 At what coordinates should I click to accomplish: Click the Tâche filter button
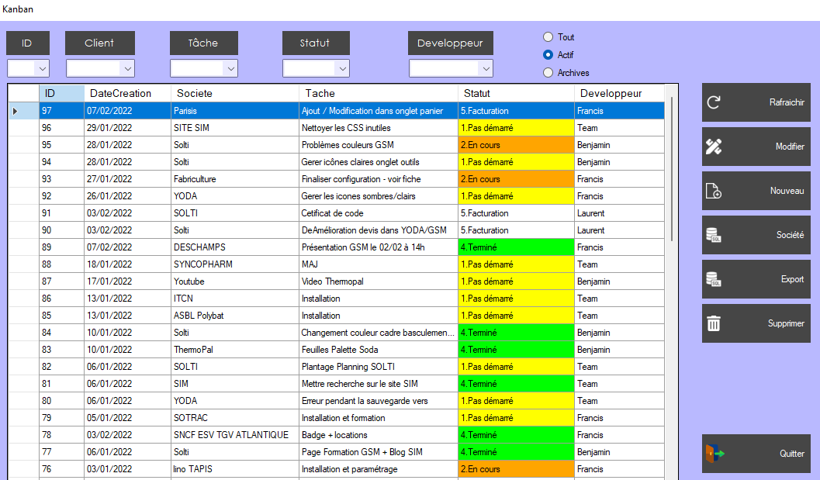(204, 43)
